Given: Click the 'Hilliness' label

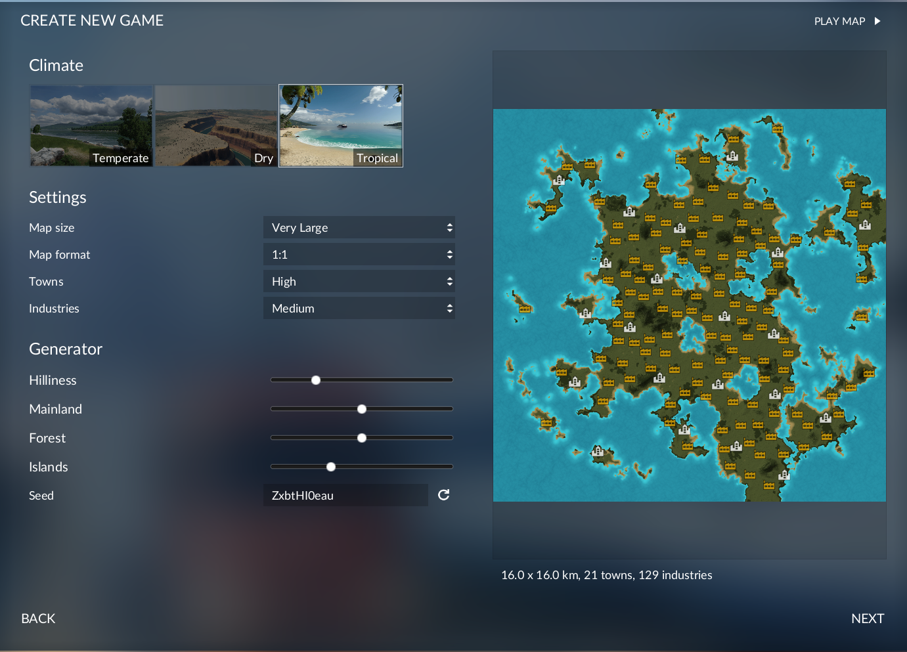Looking at the screenshot, I should tap(53, 380).
